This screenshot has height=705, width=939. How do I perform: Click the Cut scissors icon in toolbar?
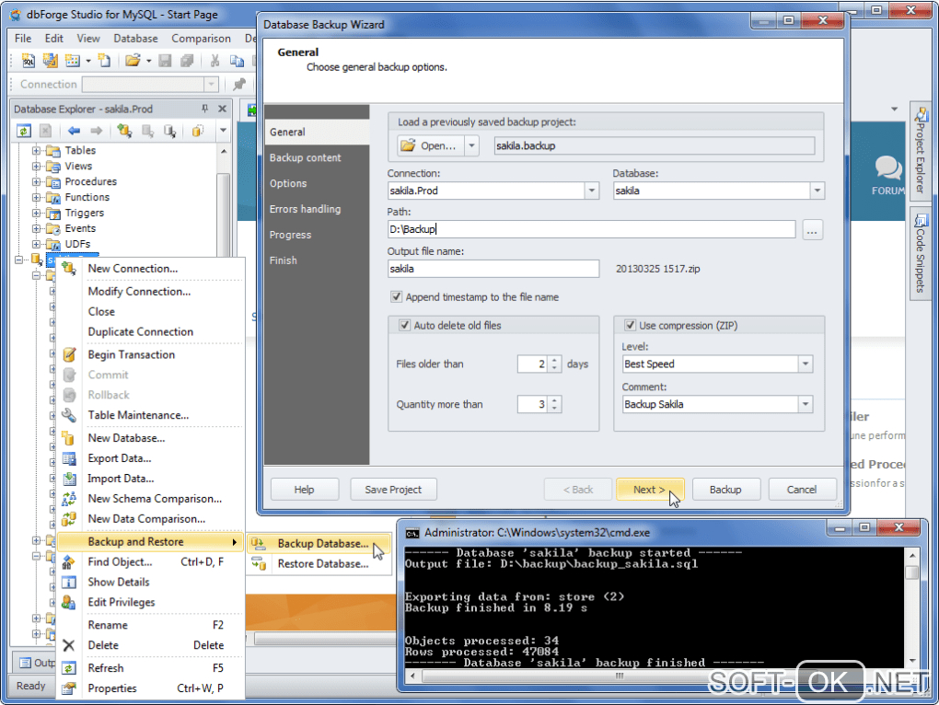coord(214,61)
